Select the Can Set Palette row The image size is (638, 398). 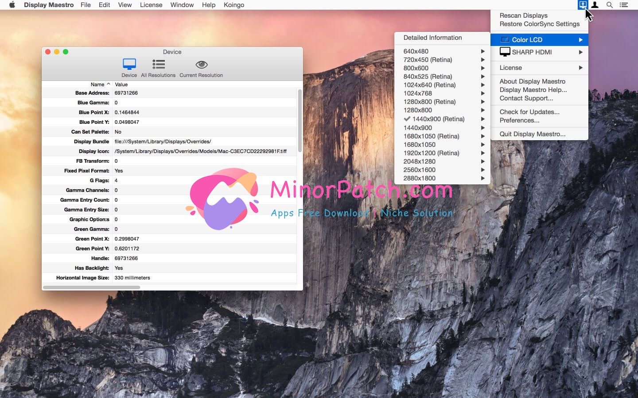[x=169, y=132]
